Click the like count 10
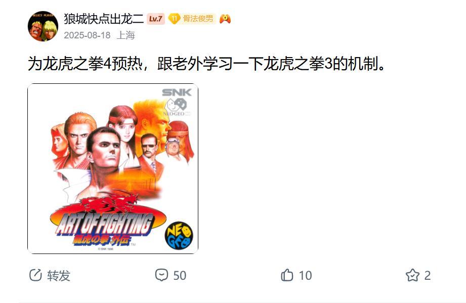The width and height of the screenshot is (466, 303). click(305, 275)
